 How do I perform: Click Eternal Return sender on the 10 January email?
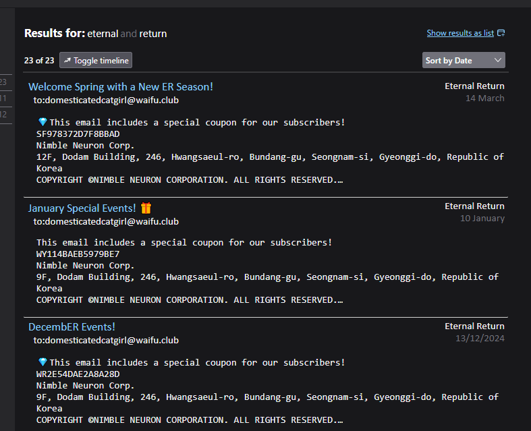(x=474, y=206)
